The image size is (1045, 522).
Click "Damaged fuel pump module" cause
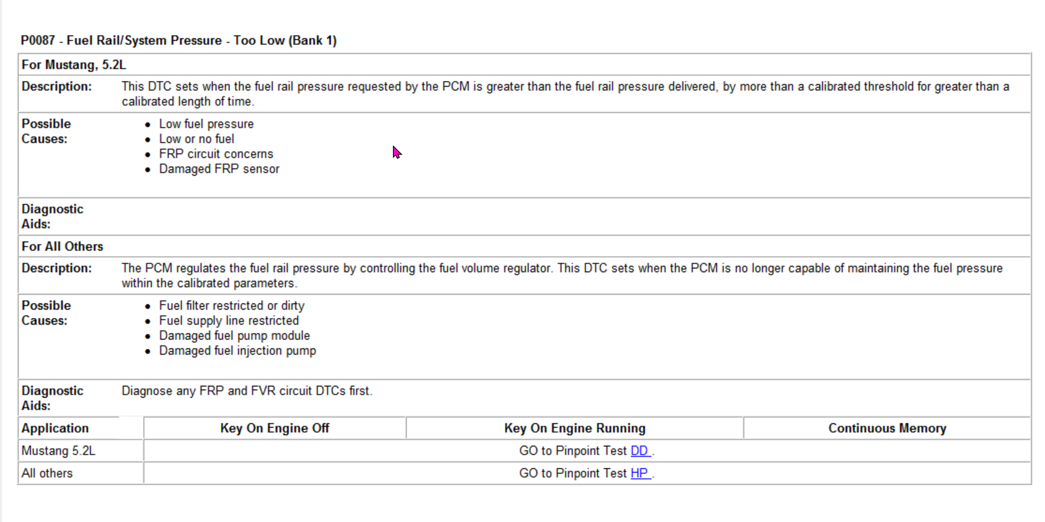tap(234, 336)
